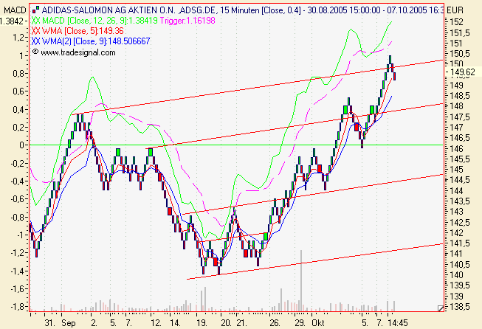
Task: Click the '-1,8' MACD axis label
Action: click(x=17, y=307)
